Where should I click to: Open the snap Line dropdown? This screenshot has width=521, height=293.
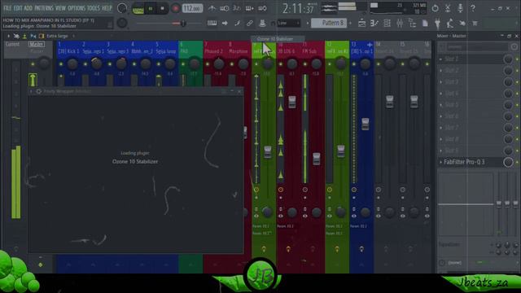[288, 23]
